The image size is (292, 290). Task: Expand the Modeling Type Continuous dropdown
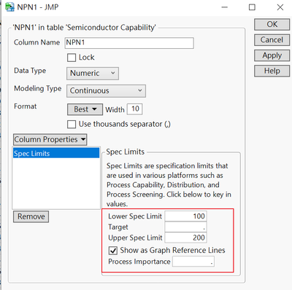click(x=106, y=91)
